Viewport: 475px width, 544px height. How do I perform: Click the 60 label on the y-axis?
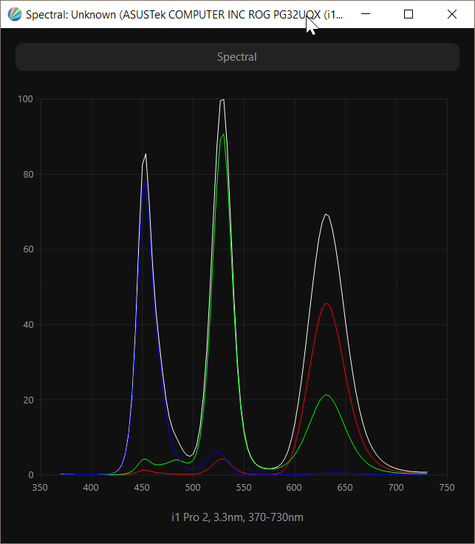29,249
